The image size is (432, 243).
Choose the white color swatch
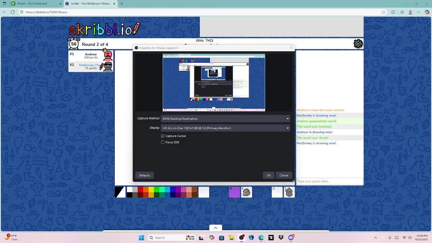[130, 190]
